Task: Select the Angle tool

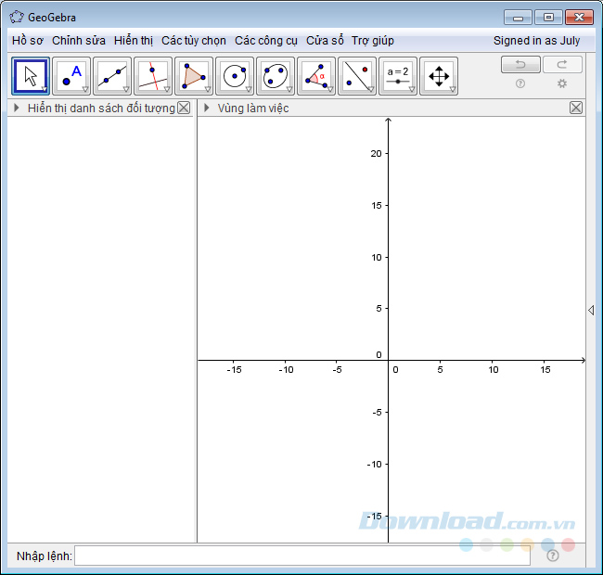Action: [316, 76]
